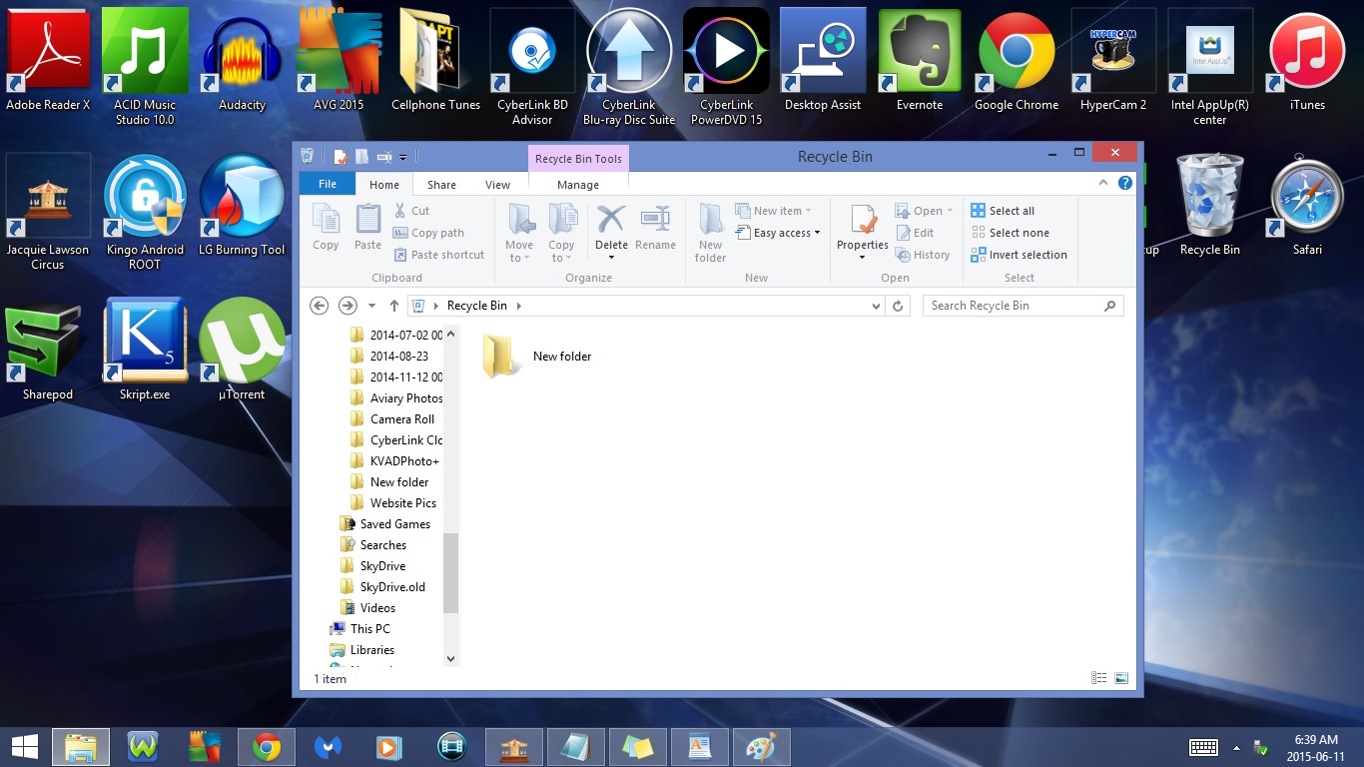Open Easy access dropdown menu
1364x767 pixels.
pos(778,233)
